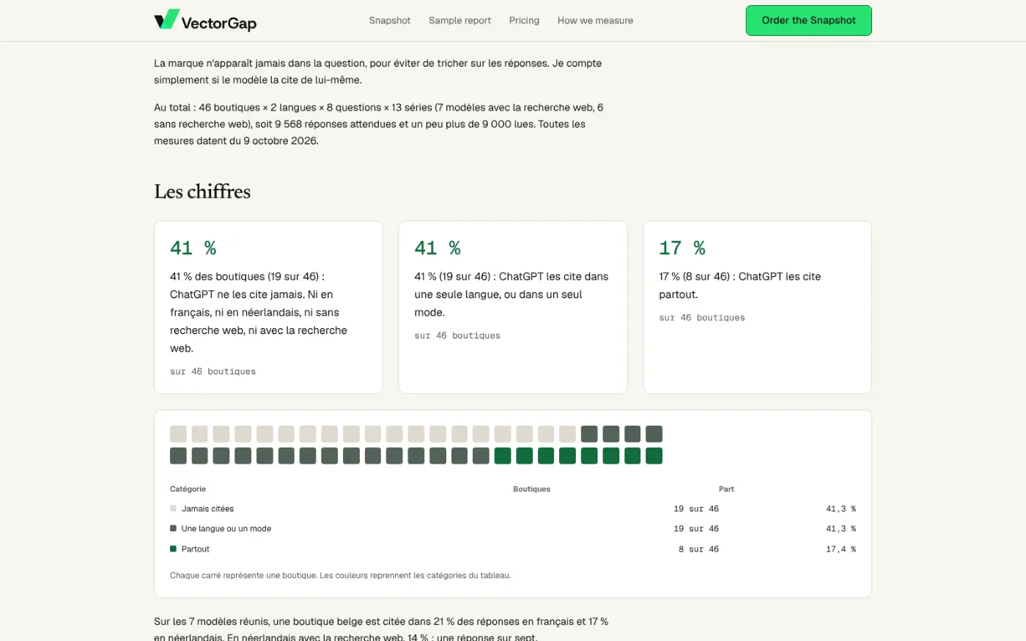
Task: Click the Part column header
Action: point(726,489)
